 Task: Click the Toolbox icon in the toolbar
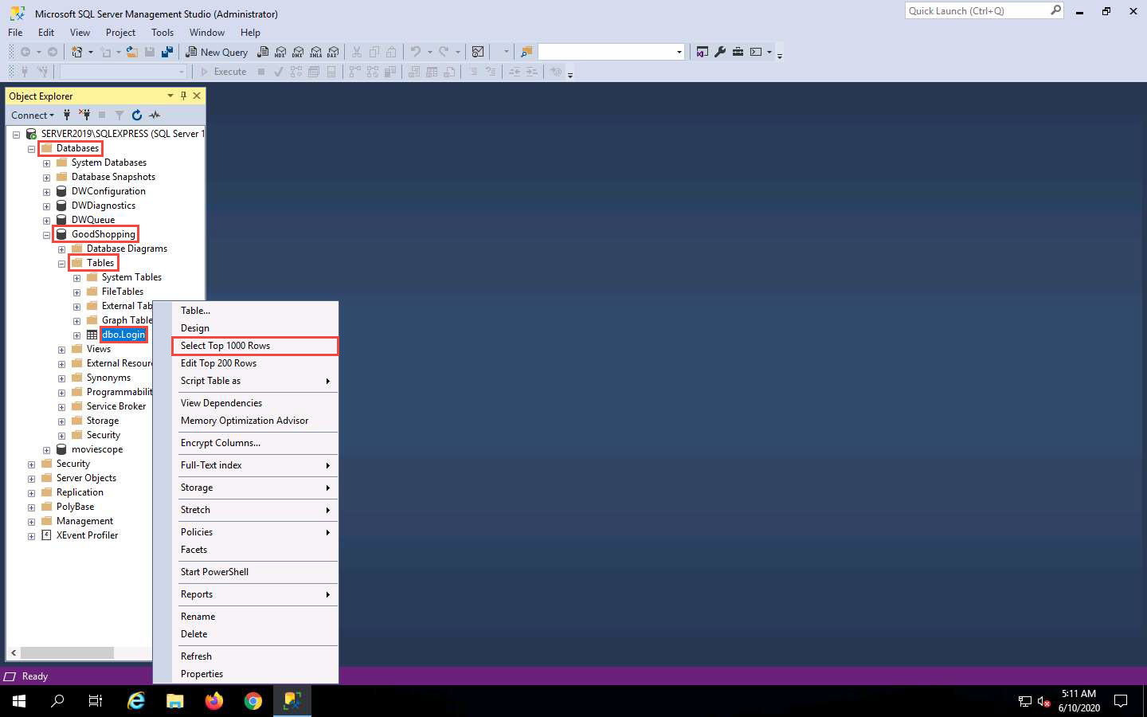pos(738,52)
